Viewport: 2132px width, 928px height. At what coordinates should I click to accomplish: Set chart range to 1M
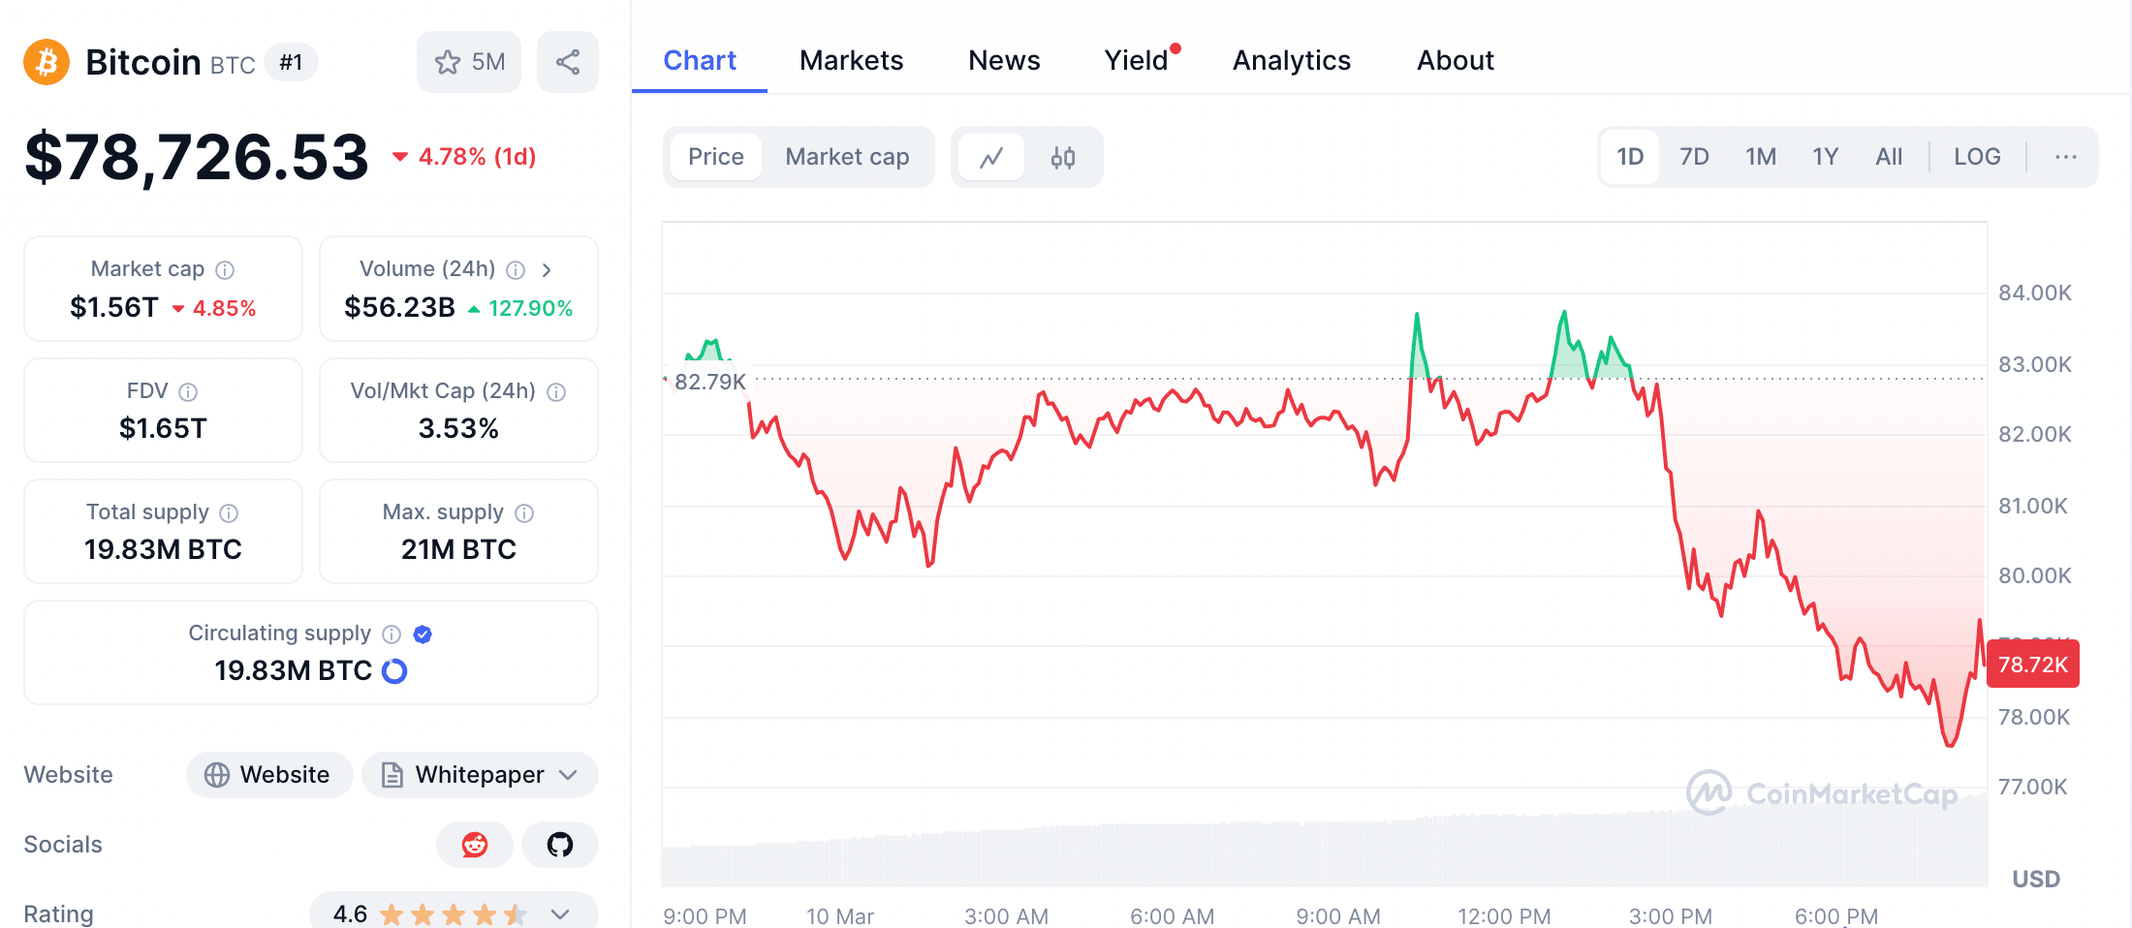point(1761,157)
